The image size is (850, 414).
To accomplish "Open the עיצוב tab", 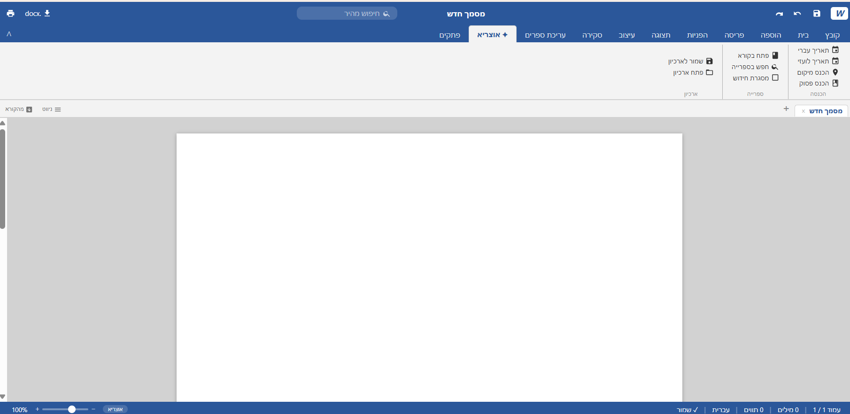I will point(627,35).
